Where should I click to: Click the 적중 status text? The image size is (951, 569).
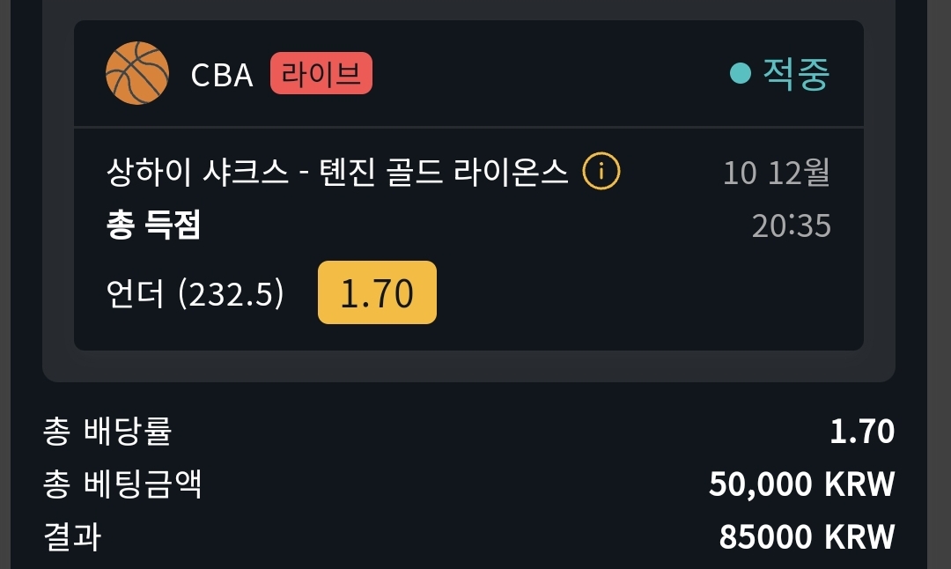pos(795,74)
